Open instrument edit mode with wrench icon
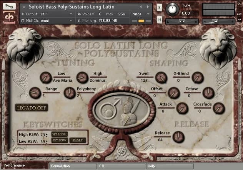243x170 pixels. 10,6
